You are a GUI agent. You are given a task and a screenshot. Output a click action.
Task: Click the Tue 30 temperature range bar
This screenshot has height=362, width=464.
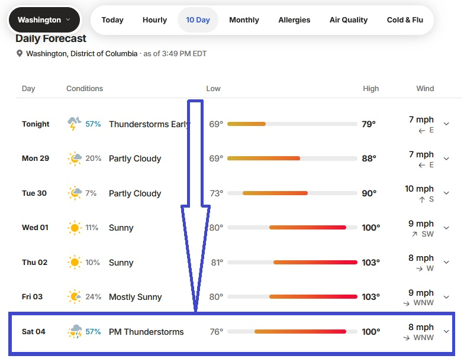tap(292, 193)
